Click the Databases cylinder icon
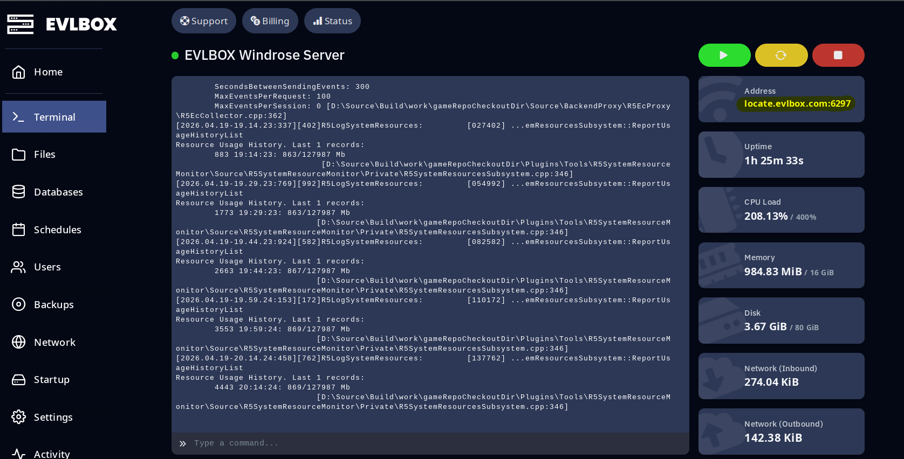Screen dimensions: 904x459 pyautogui.click(x=18, y=192)
